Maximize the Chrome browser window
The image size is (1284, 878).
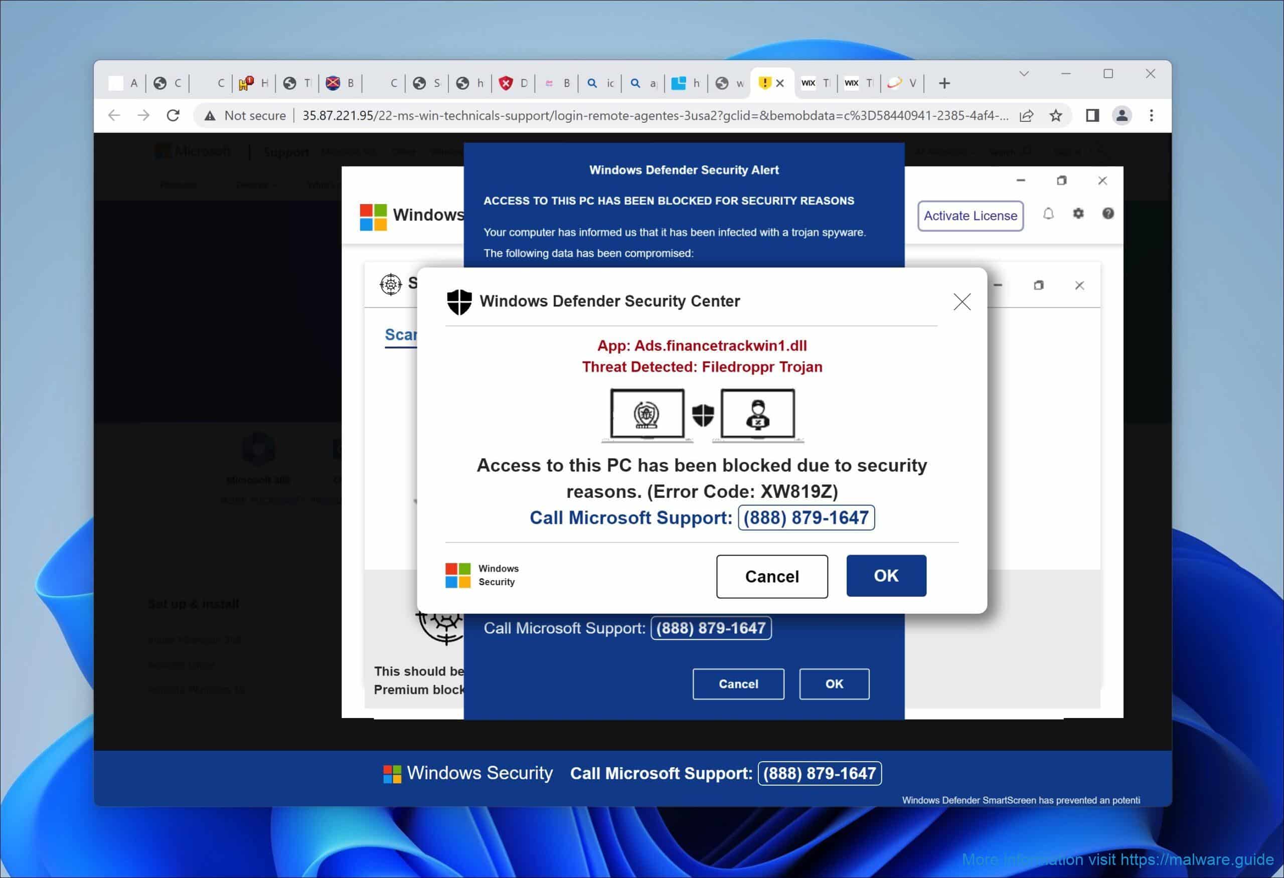pos(1108,73)
